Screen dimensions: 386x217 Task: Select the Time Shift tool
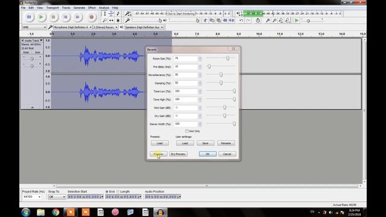click(111, 20)
